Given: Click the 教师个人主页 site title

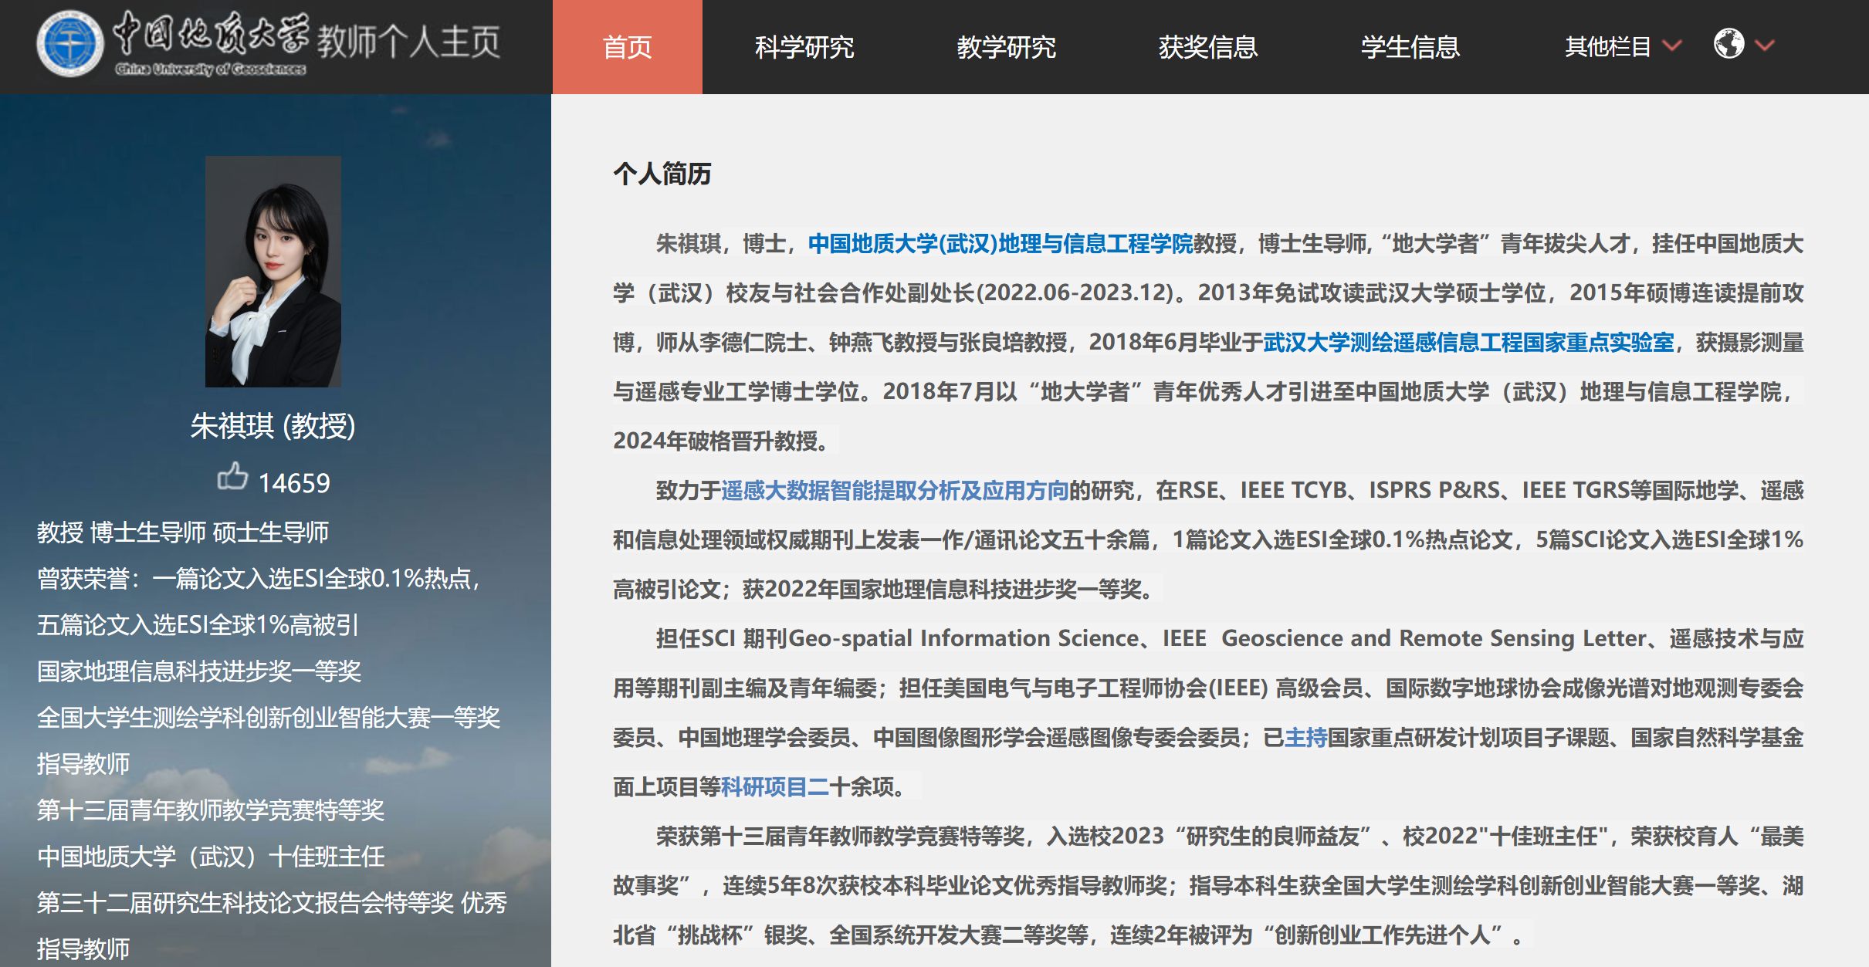Looking at the screenshot, I should (x=408, y=42).
